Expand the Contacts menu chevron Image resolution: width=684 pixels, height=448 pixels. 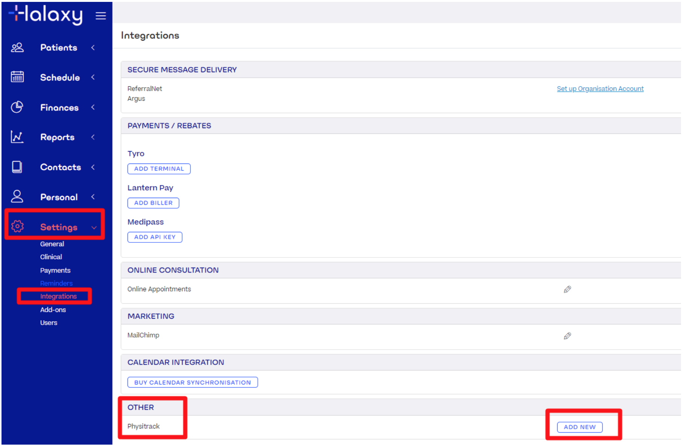pyautogui.click(x=93, y=167)
